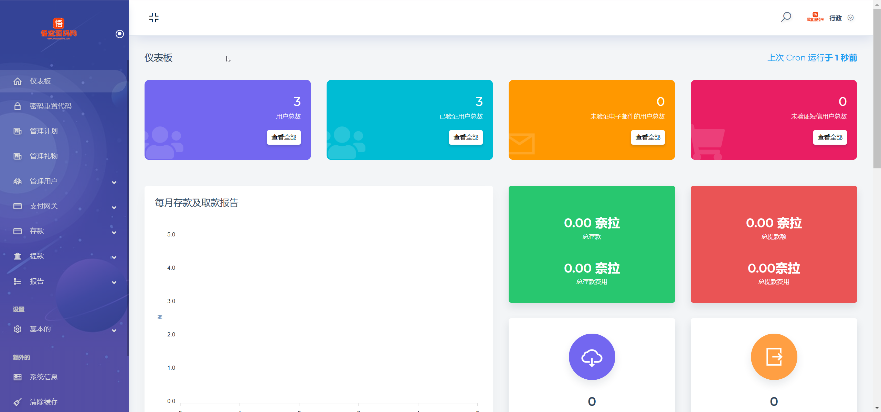Click the 总提款费用 label
The image size is (881, 412).
[x=774, y=282]
